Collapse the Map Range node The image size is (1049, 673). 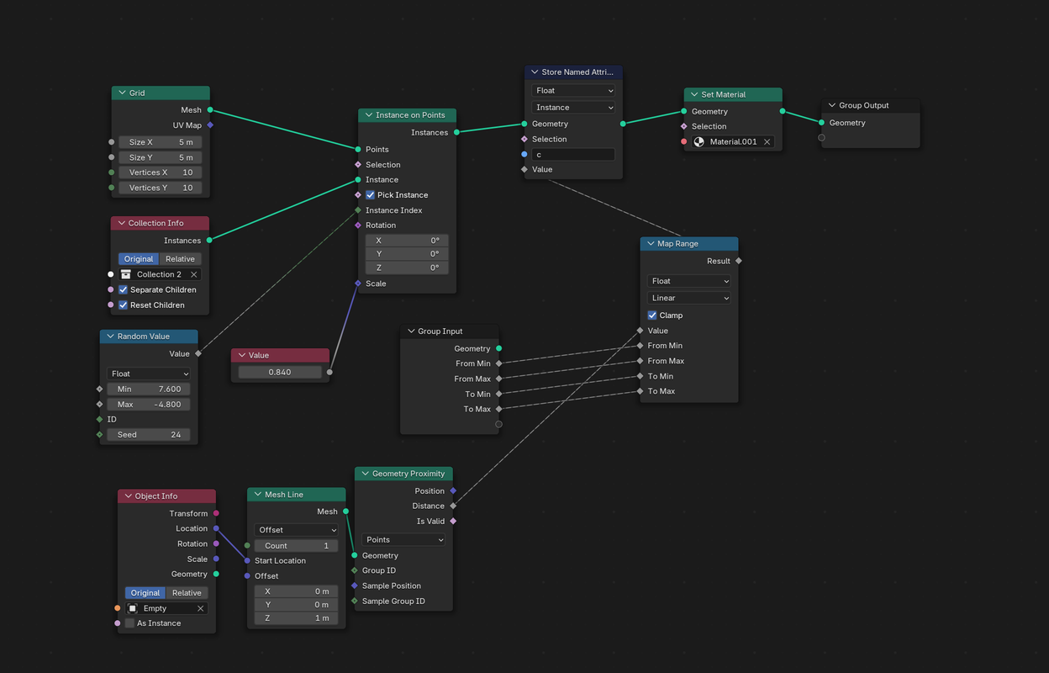[x=650, y=244]
